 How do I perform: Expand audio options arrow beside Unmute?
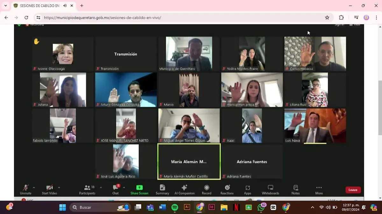tap(34, 187)
